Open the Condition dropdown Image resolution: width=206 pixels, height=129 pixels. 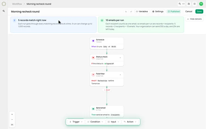tap(95, 122)
